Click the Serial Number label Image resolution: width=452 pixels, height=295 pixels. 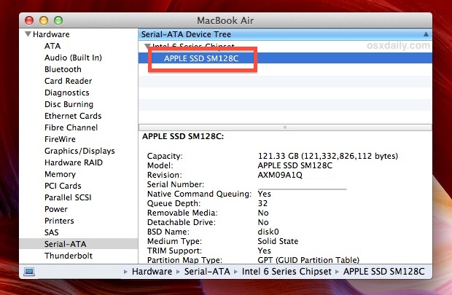[x=176, y=184]
